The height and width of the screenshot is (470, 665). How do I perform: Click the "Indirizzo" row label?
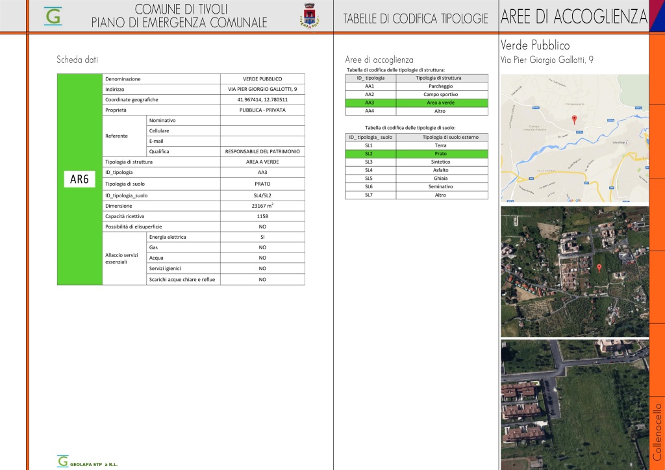tap(115, 90)
